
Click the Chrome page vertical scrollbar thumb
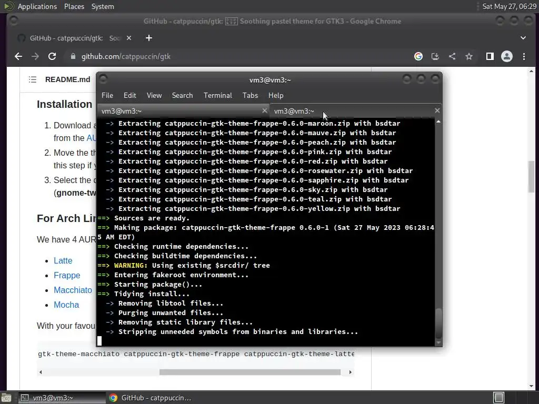point(531,177)
